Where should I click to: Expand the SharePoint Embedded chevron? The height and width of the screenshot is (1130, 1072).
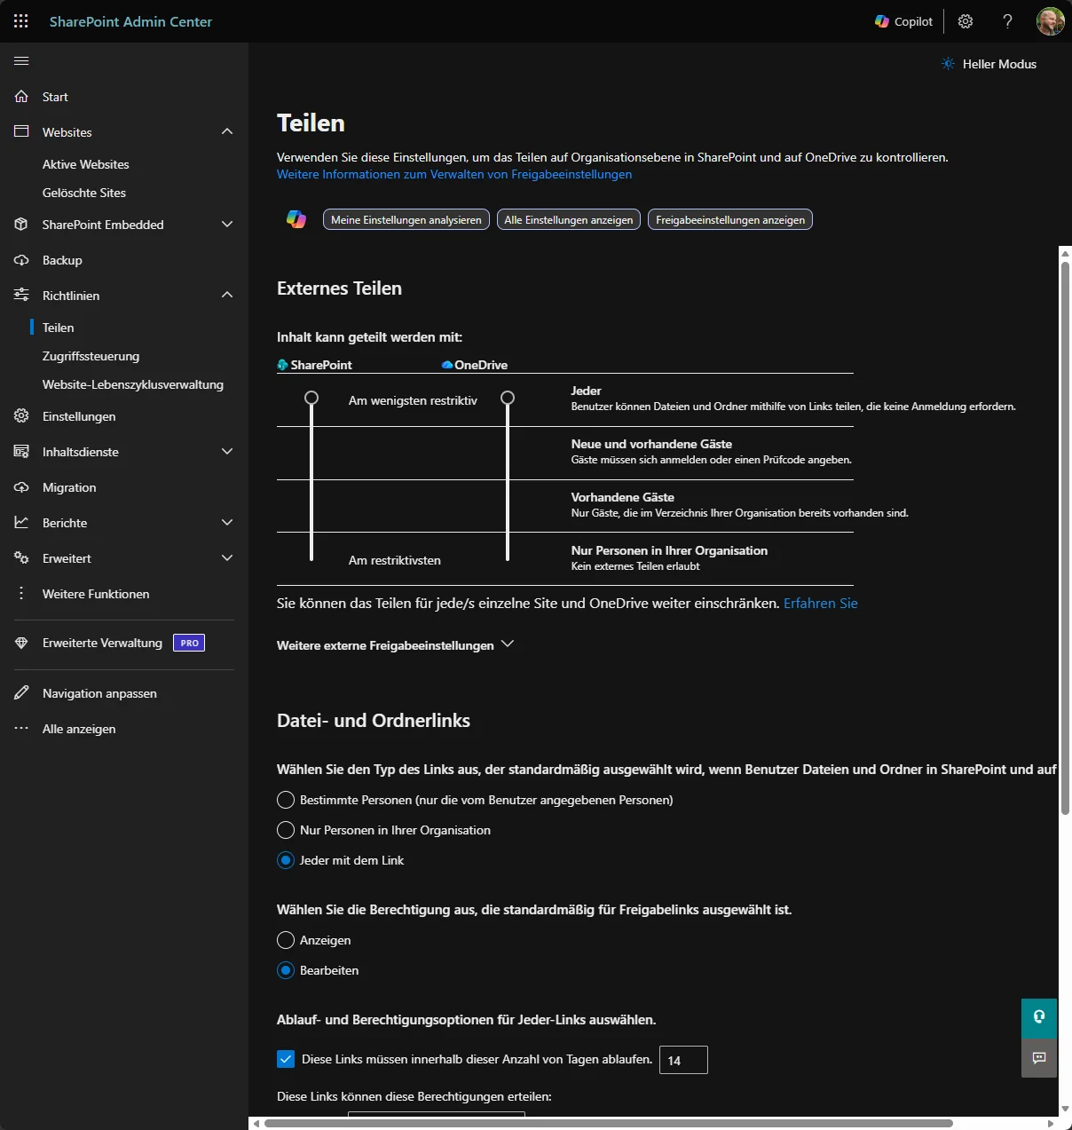point(227,224)
